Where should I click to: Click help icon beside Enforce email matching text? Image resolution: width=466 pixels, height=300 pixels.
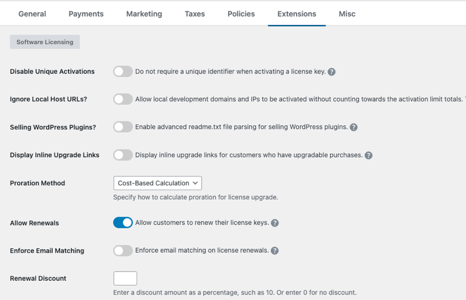pyautogui.click(x=275, y=251)
